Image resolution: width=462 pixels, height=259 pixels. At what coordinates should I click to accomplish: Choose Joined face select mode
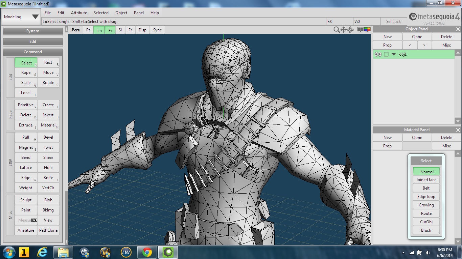click(x=426, y=180)
